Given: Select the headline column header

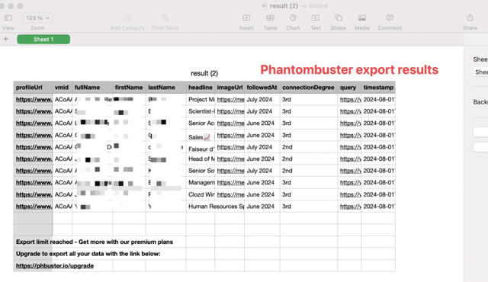Looking at the screenshot, I should (201, 88).
